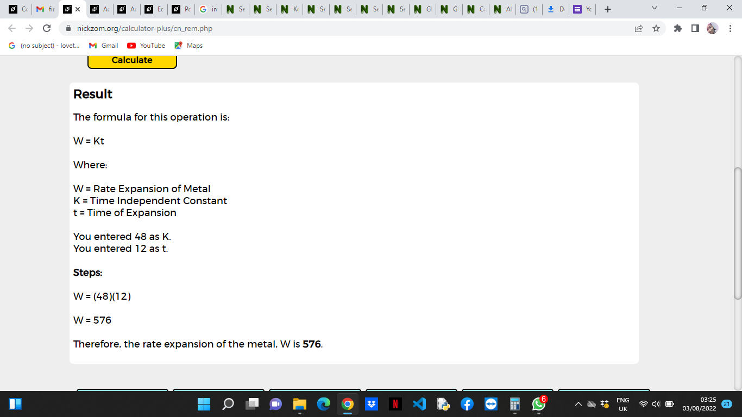Open the YouTube bookmark
Viewport: 742px width, 417px height.
click(x=146, y=46)
